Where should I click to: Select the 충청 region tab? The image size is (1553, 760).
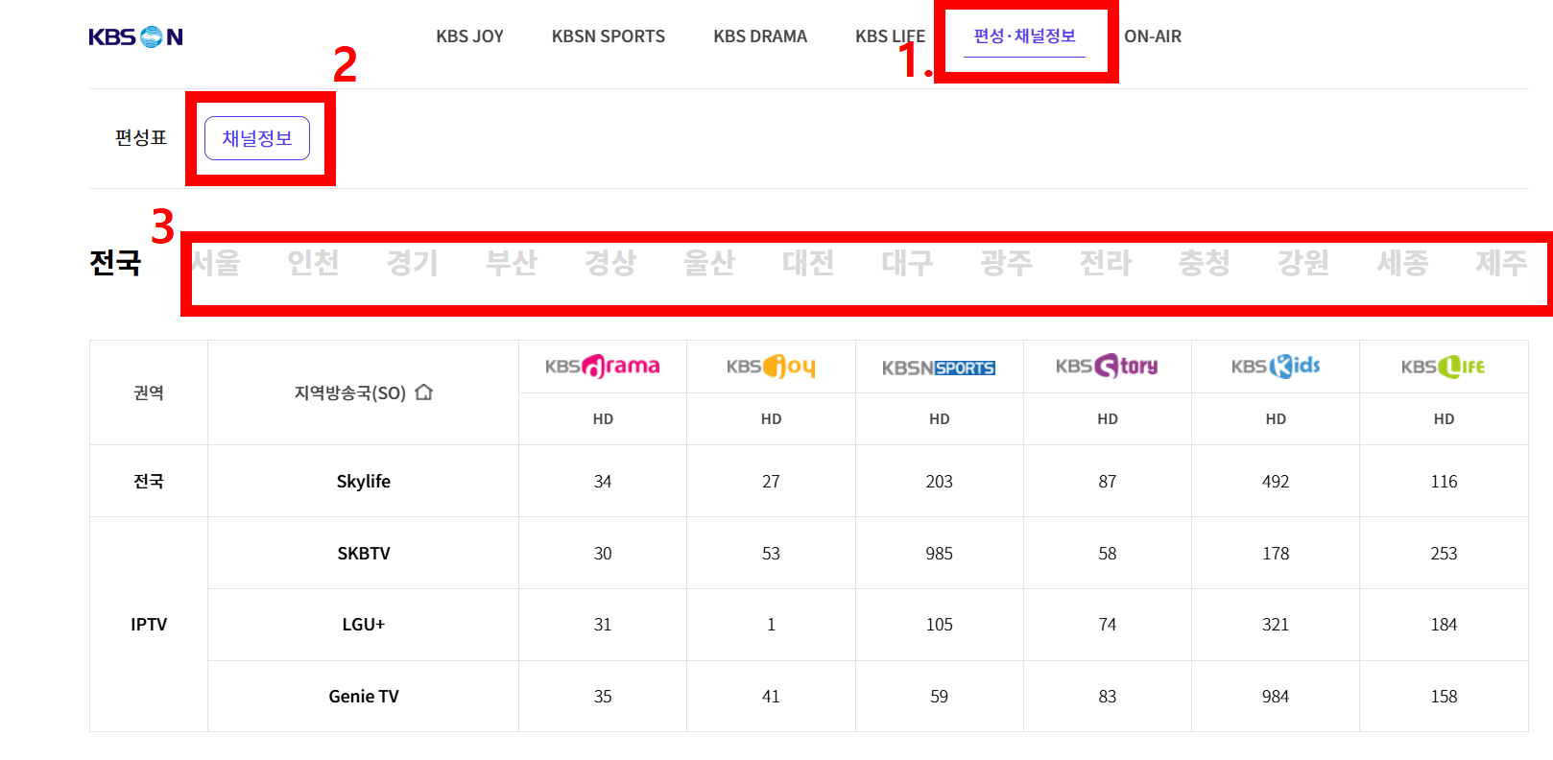click(1205, 262)
